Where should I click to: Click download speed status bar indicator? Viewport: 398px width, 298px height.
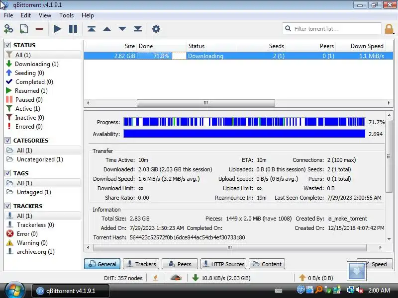(x=221, y=278)
